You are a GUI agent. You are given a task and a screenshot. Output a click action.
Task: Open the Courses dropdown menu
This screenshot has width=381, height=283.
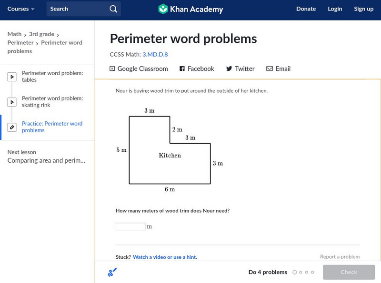tap(21, 9)
